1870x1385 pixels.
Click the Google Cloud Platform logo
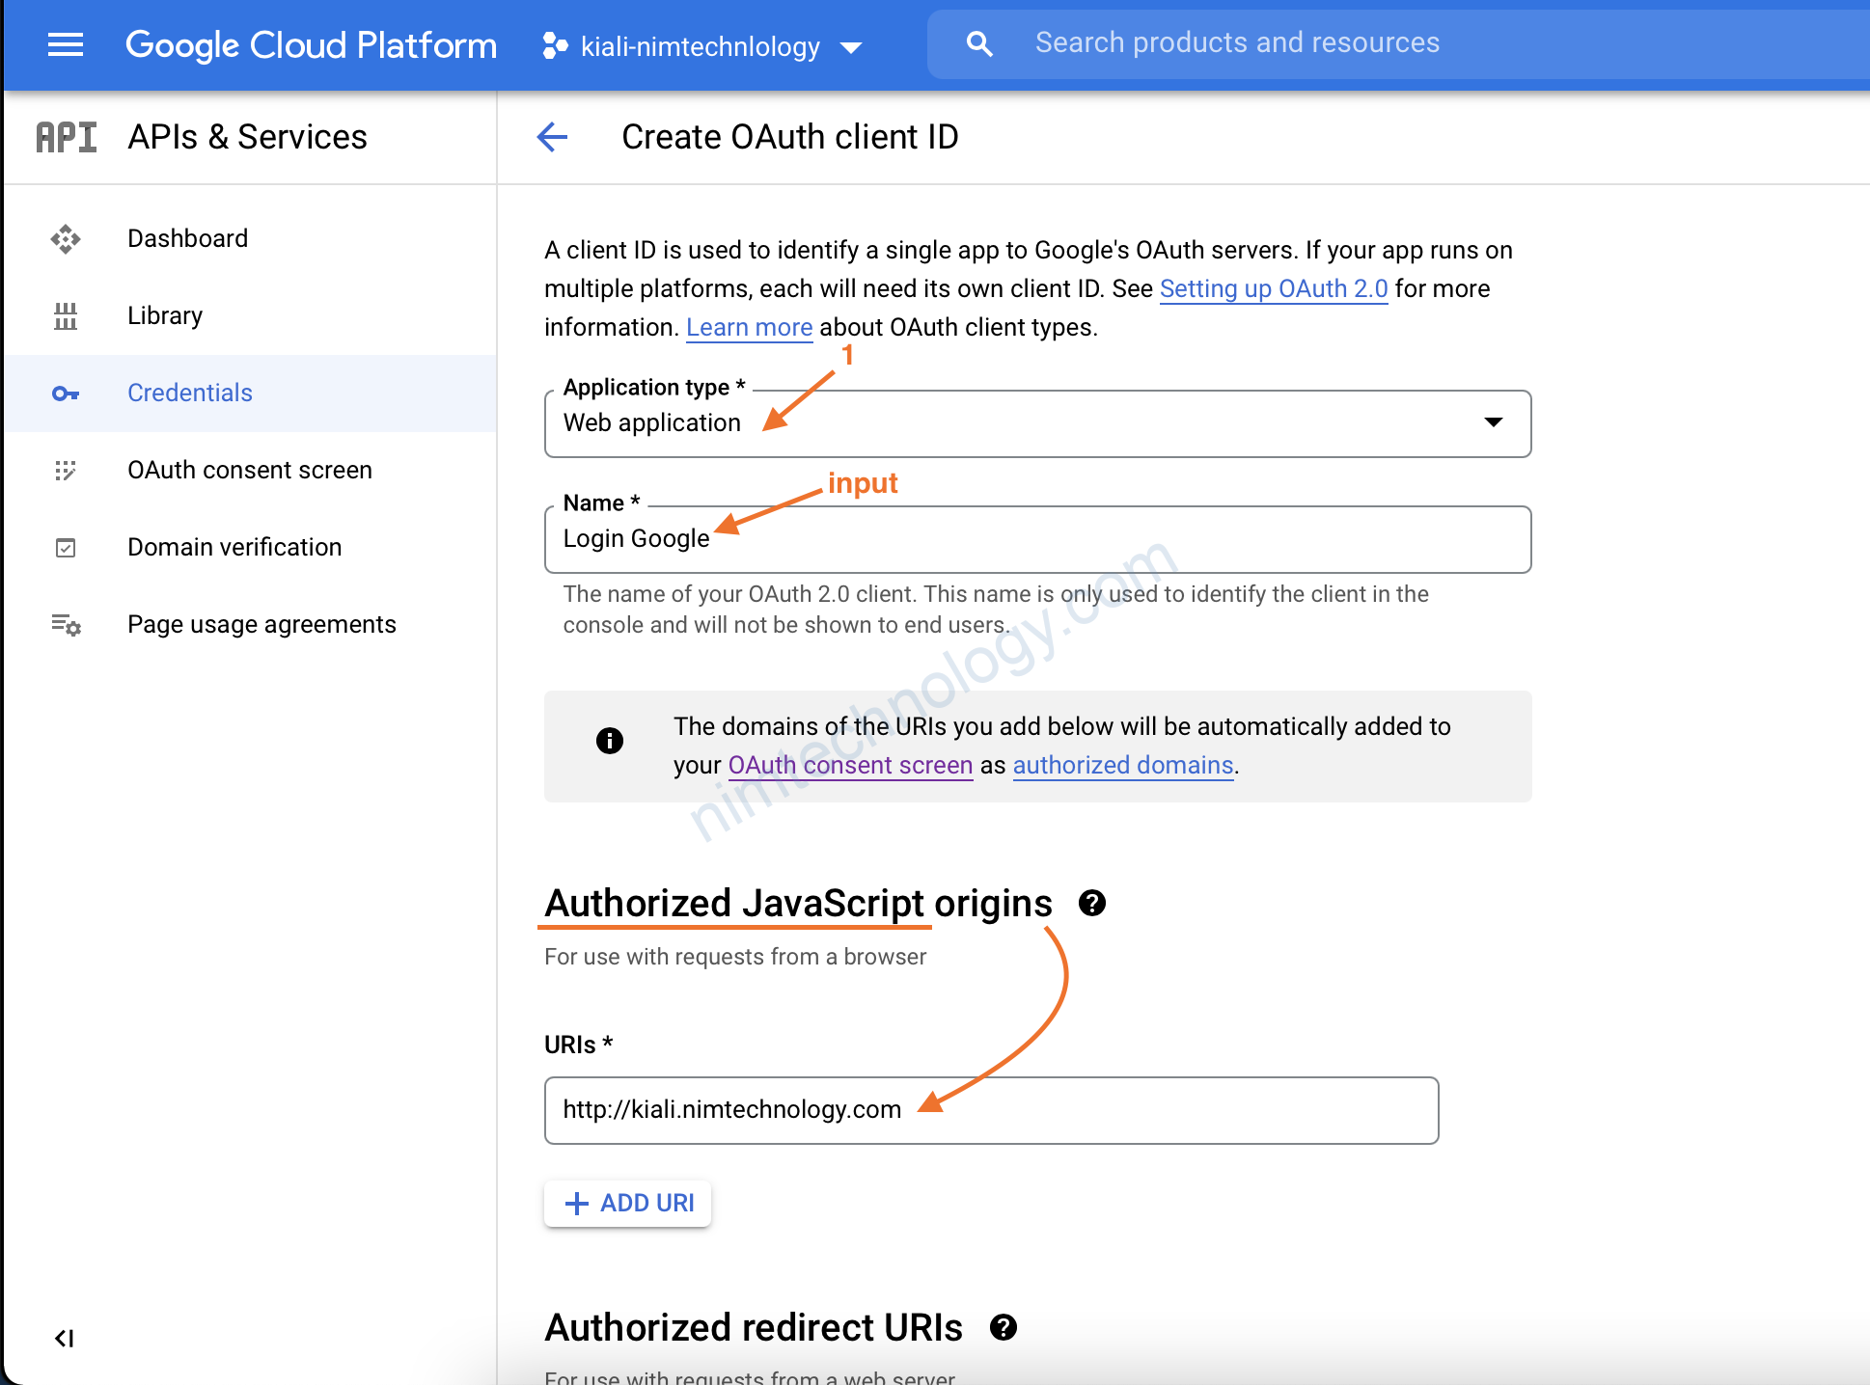pos(311,45)
